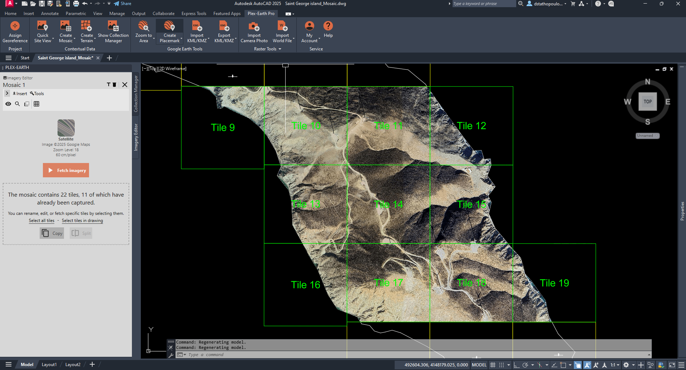The width and height of the screenshot is (686, 370).
Task: Click the Save icon in quick access toolbar
Action: pos(42,4)
